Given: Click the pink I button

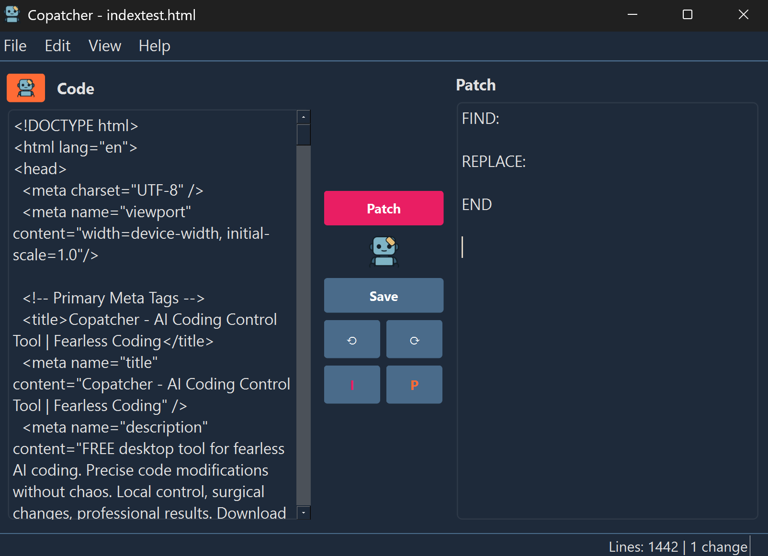Looking at the screenshot, I should coord(352,385).
